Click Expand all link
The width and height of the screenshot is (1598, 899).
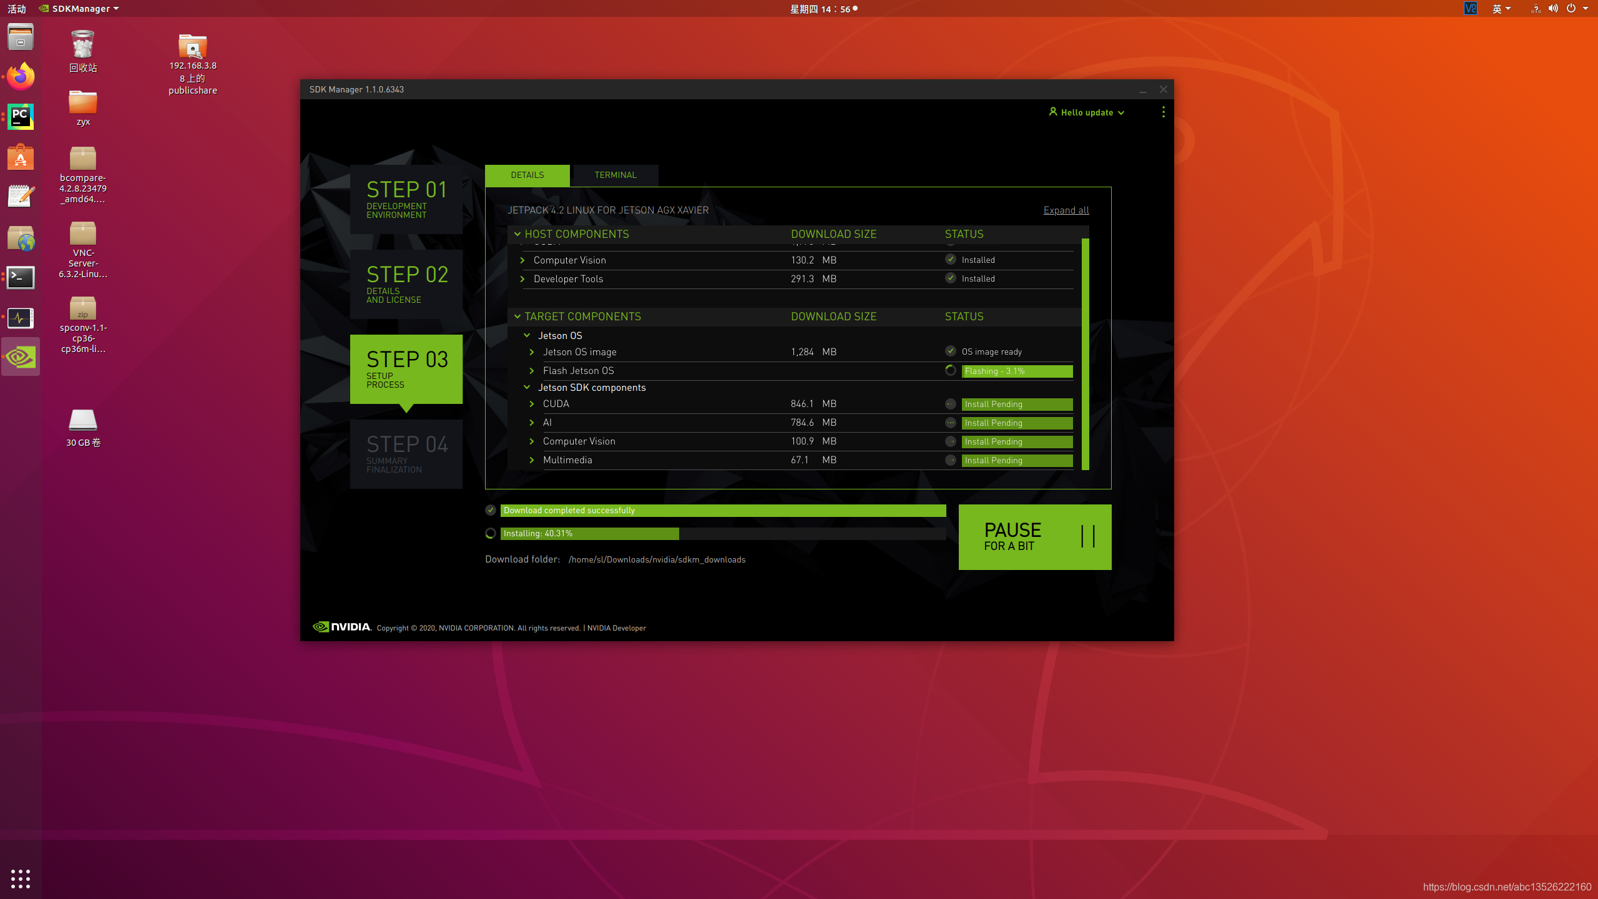point(1066,210)
